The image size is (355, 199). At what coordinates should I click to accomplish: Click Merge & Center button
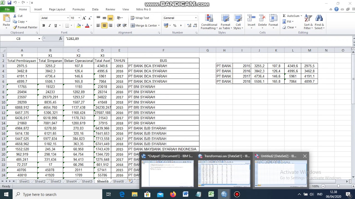[x=144, y=25]
